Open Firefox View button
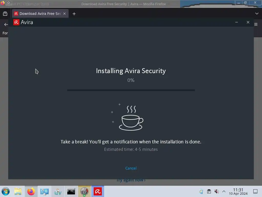This screenshot has height=197, width=262. [5, 14]
